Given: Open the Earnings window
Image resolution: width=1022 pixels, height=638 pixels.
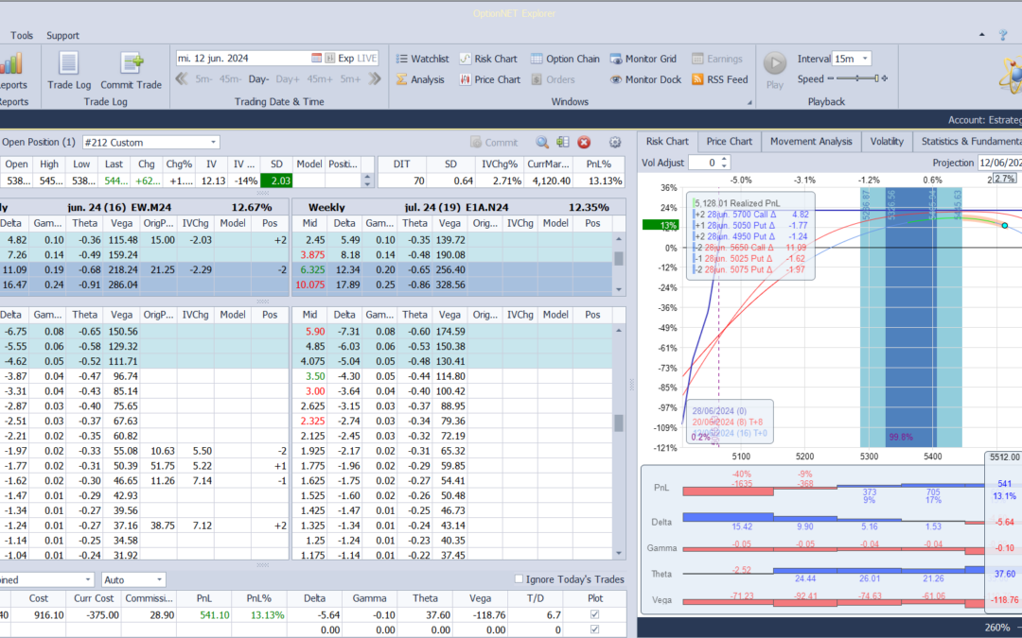Looking at the screenshot, I should click(716, 59).
